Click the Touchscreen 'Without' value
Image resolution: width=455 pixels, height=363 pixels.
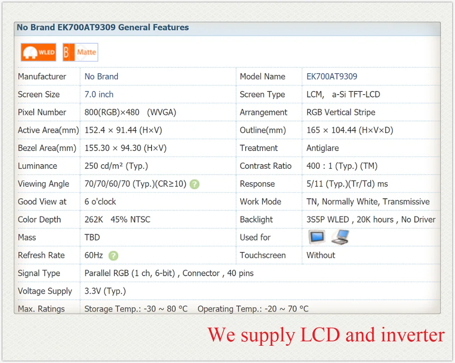(321, 255)
